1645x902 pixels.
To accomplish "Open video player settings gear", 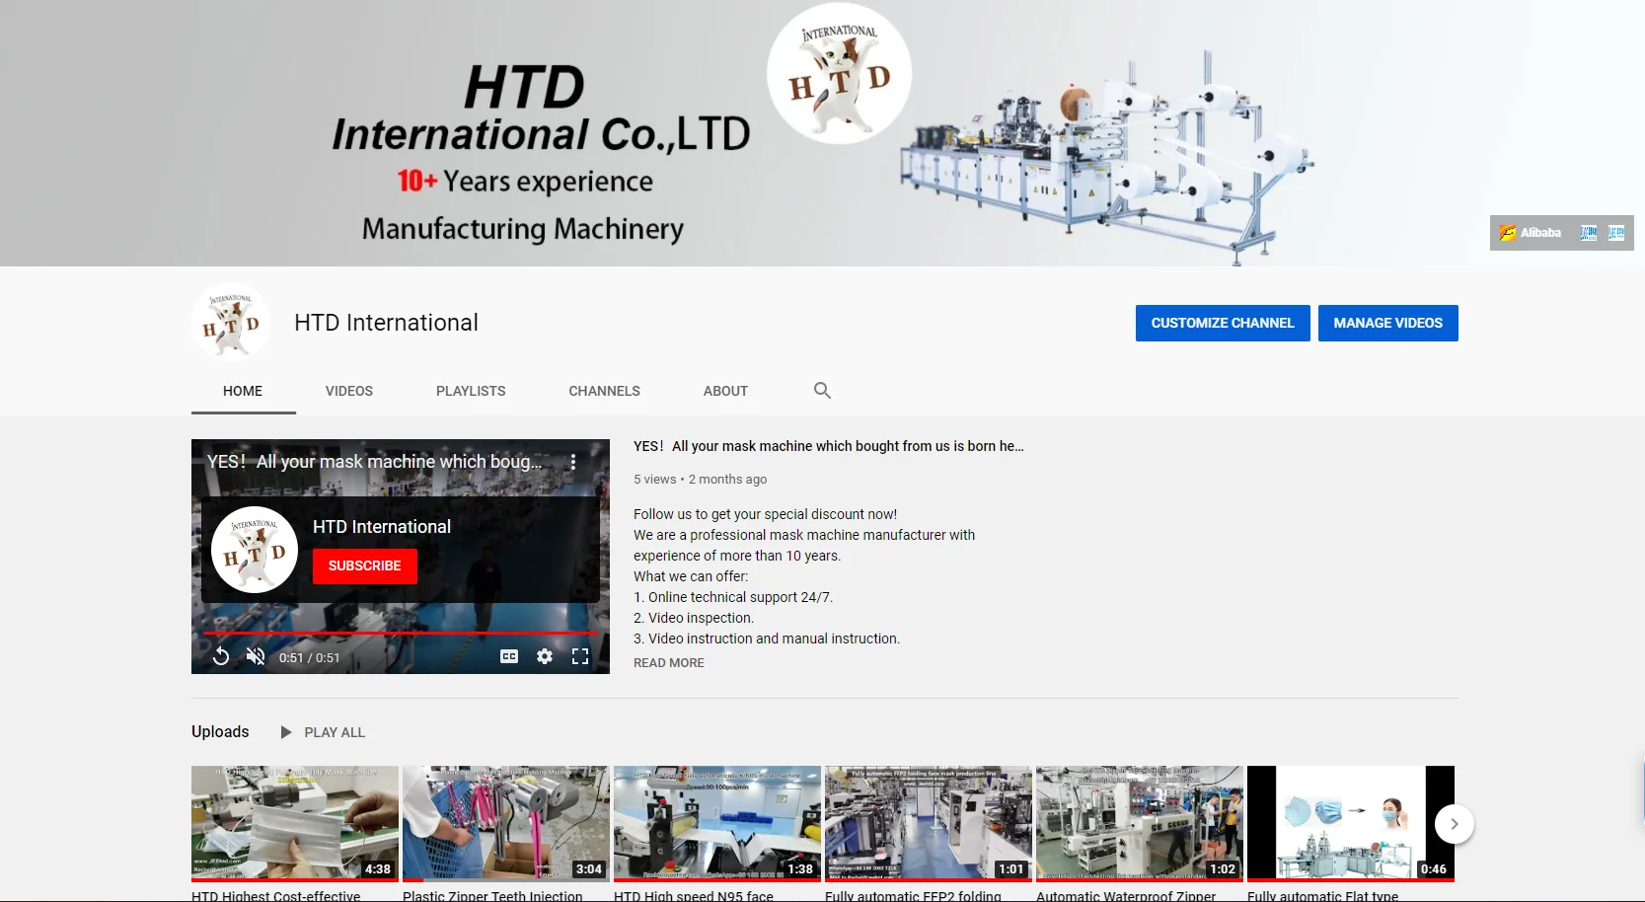I will pyautogui.click(x=545, y=657).
